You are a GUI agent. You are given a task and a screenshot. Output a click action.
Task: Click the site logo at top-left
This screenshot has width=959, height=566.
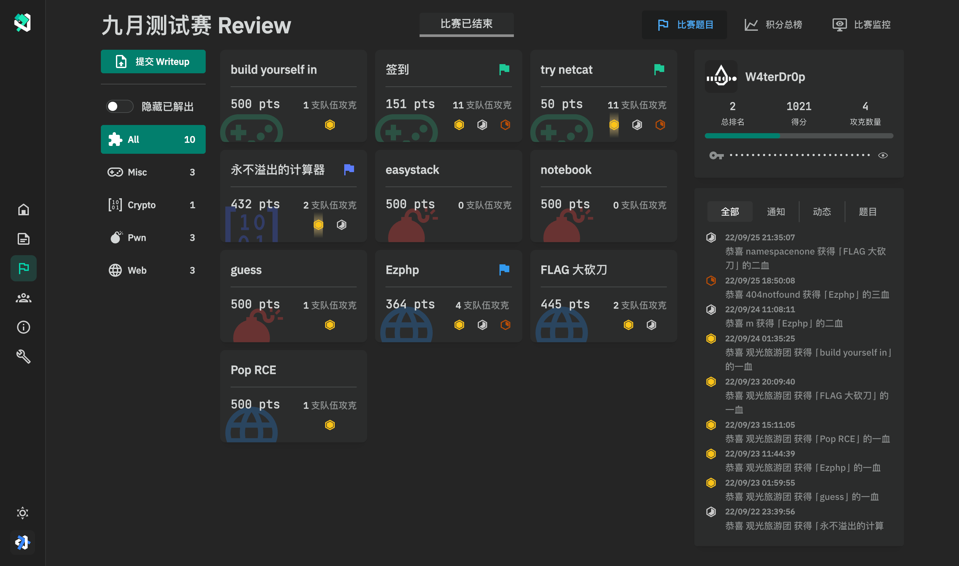pyautogui.click(x=23, y=23)
